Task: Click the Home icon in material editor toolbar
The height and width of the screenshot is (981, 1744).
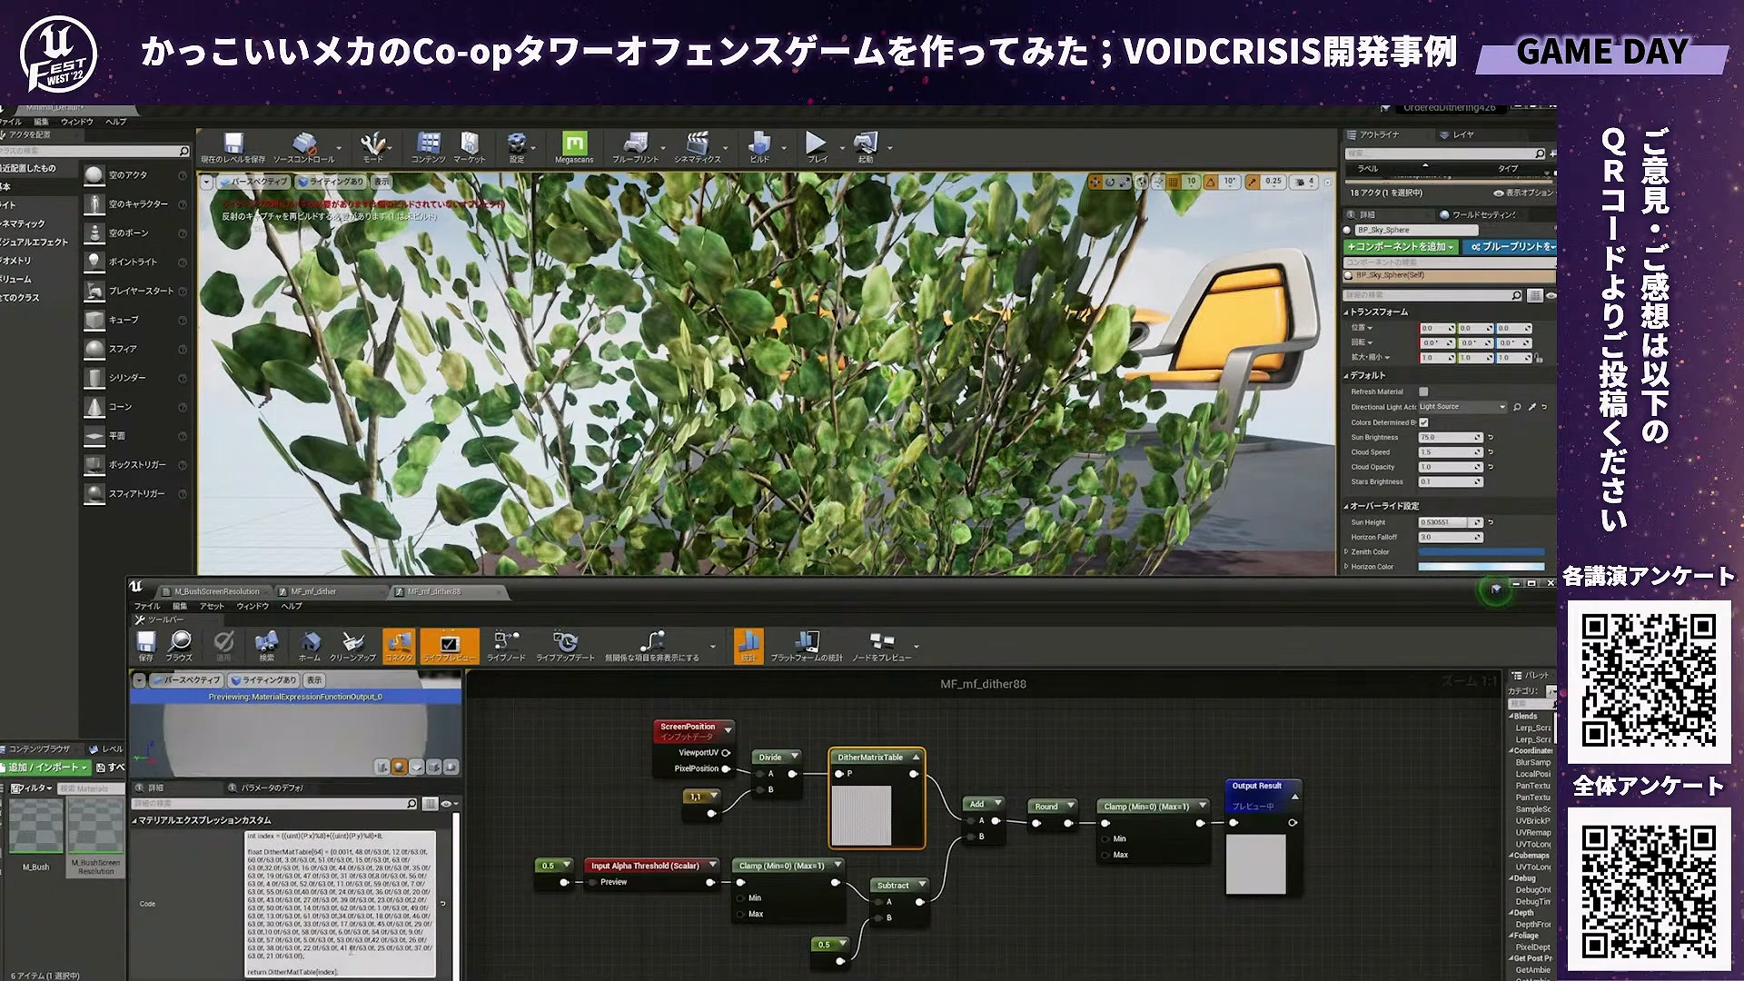Action: (310, 643)
